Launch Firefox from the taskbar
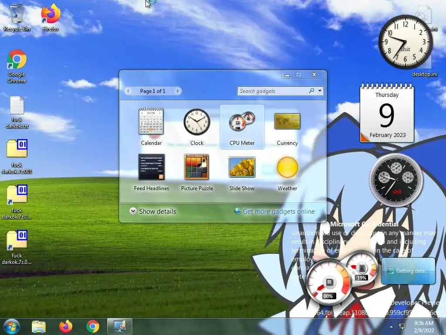The height and width of the screenshot is (335, 446). click(66, 327)
